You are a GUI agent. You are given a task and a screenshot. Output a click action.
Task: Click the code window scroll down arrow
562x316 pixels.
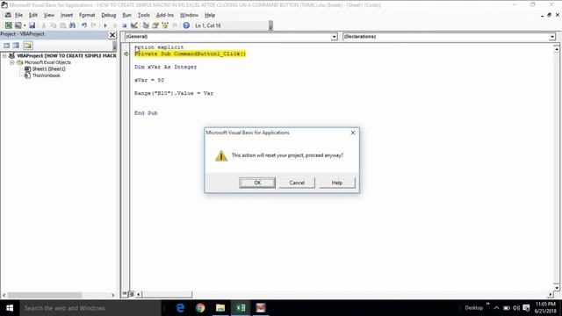556,287
